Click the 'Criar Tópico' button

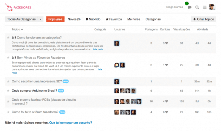coord(204,19)
